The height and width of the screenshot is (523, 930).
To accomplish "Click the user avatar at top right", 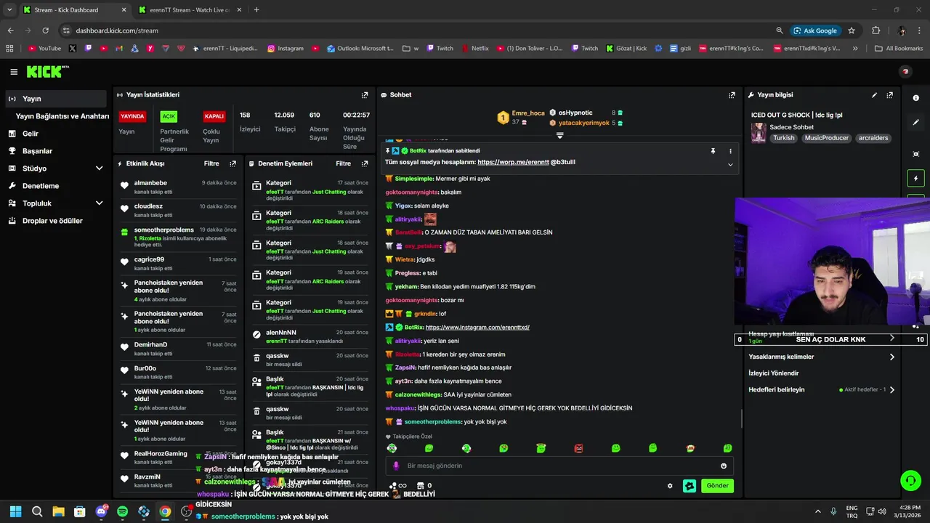I will [905, 71].
